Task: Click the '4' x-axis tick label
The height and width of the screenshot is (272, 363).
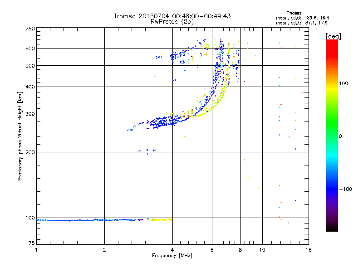Action: click(x=172, y=250)
